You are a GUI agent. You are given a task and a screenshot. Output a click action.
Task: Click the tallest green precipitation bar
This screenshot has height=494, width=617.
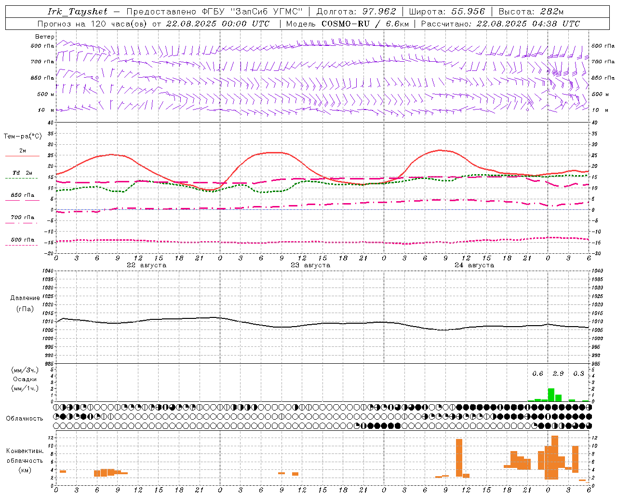click(x=551, y=395)
